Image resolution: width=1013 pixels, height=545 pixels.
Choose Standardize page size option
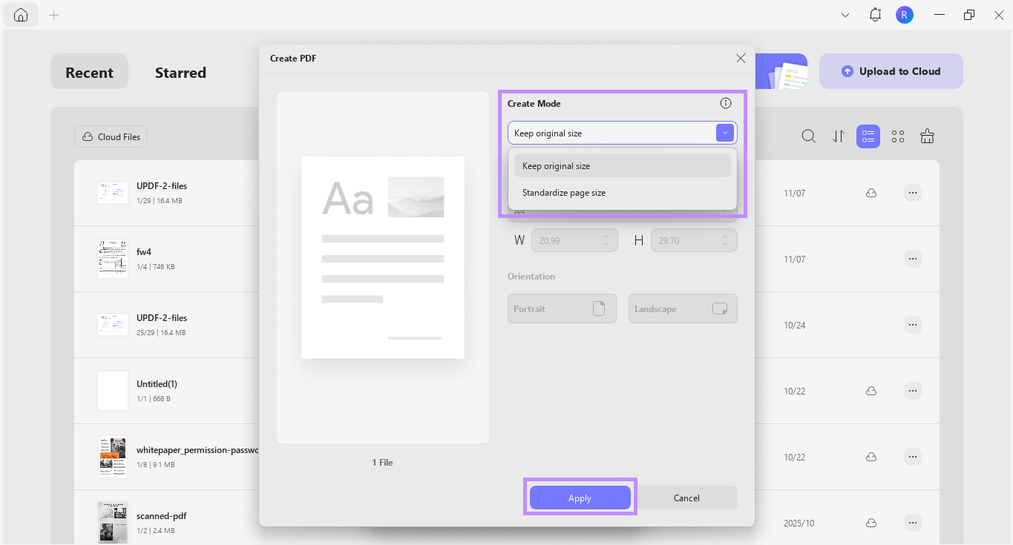pos(564,192)
